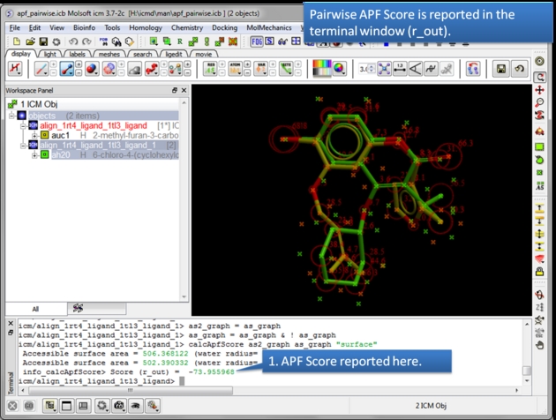This screenshot has width=556, height=420.
Task: Click the translate cross-arrows tool on right sidebar
Action: [x=539, y=90]
